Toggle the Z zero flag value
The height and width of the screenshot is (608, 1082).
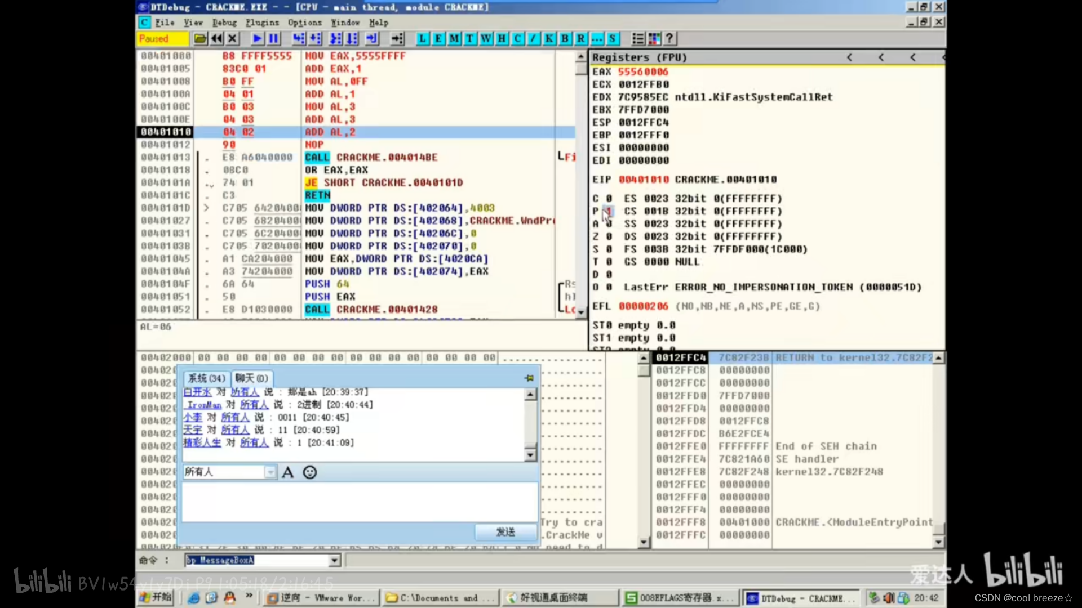(609, 236)
